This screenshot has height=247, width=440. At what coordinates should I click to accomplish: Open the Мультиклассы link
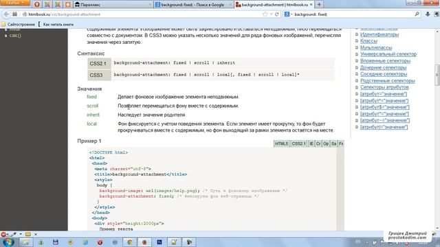pos(376,47)
